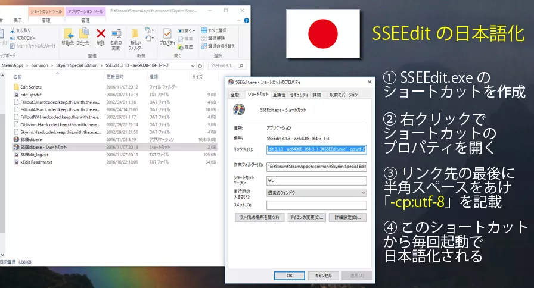Sort by the 更新日時 column header
Image resolution: width=534 pixels, height=288 pixels.
pos(115,77)
